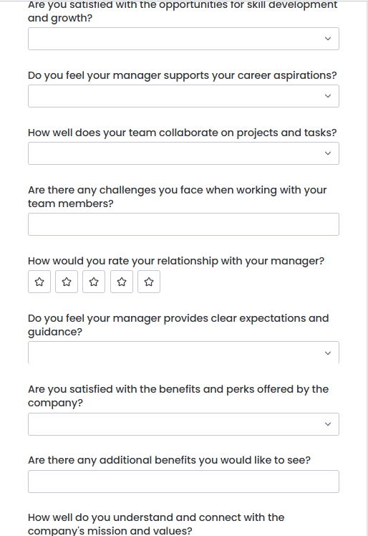Expand the career aspirations support dropdown
The image size is (368, 536).
tap(183, 96)
